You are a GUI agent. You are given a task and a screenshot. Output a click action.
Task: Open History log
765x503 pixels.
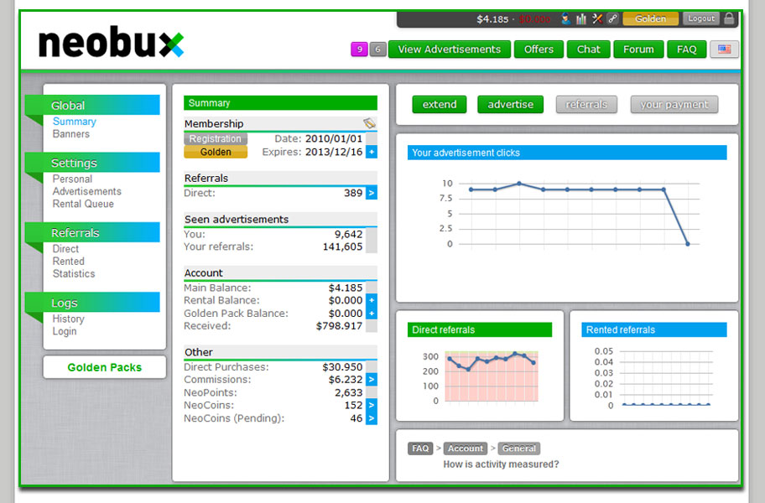pos(68,319)
